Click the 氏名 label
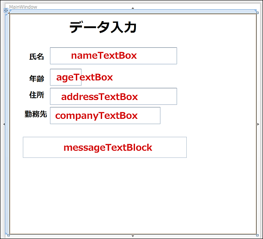This screenshot has height=239, width=263. pos(36,57)
